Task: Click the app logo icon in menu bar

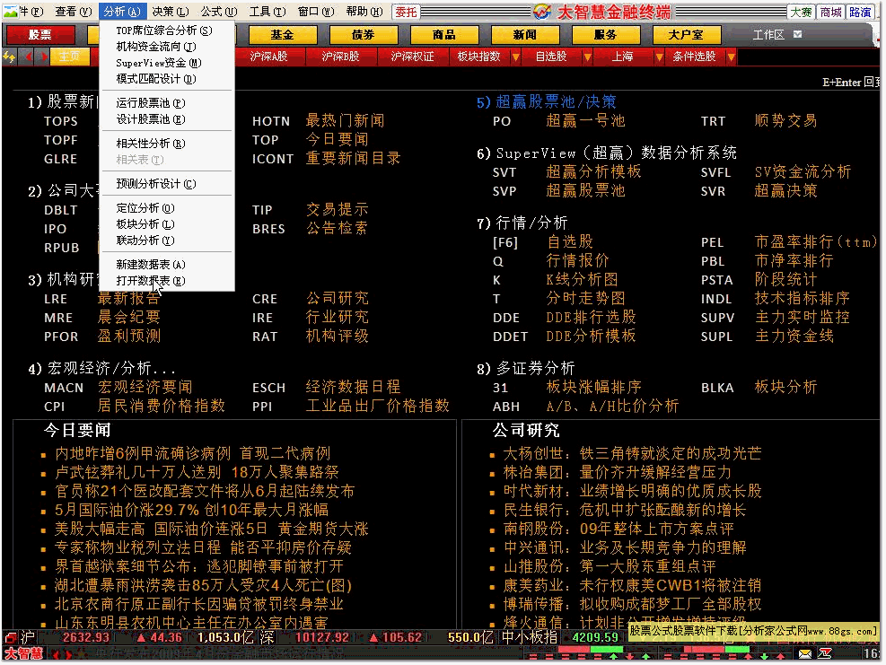Action: pos(10,12)
